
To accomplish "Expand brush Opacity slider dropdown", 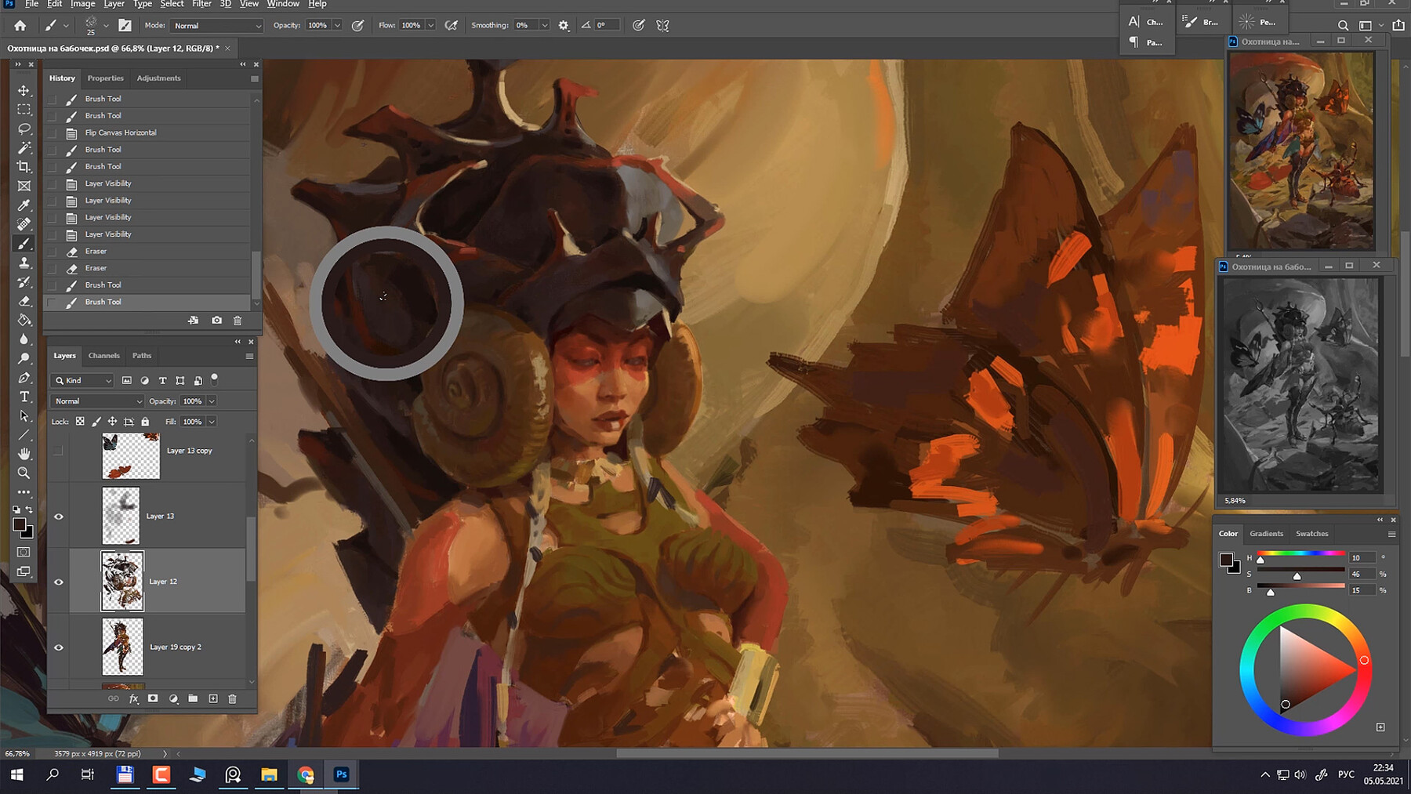I will click(338, 25).
